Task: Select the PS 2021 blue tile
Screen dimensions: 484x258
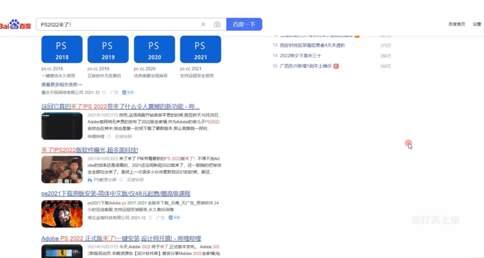Action: tap(201, 49)
